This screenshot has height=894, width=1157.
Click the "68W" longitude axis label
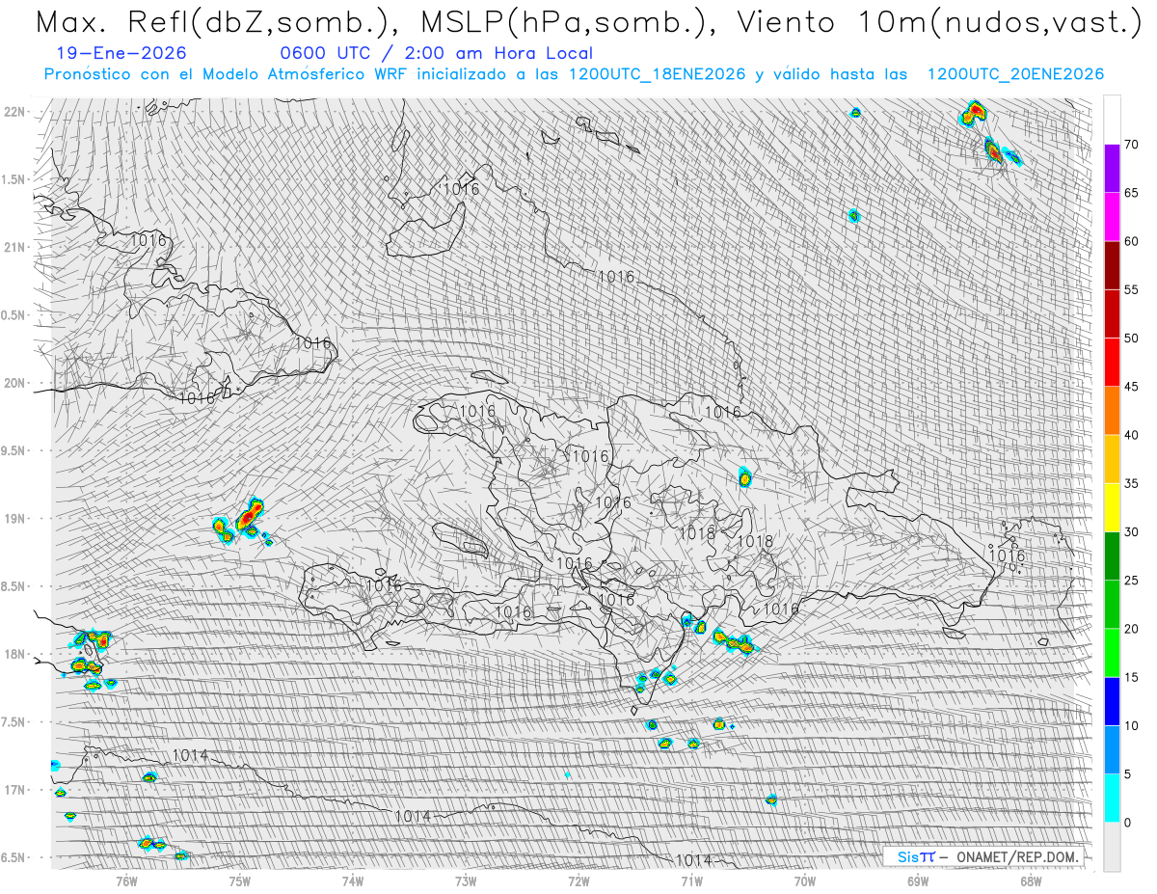1030,880
